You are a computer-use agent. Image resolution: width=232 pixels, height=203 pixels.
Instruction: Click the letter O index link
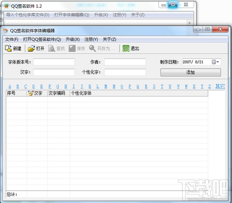click(122, 86)
